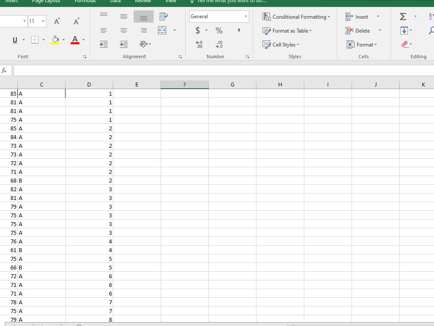This screenshot has width=434, height=326.
Task: Switch to Data tab
Action: pos(115,1)
